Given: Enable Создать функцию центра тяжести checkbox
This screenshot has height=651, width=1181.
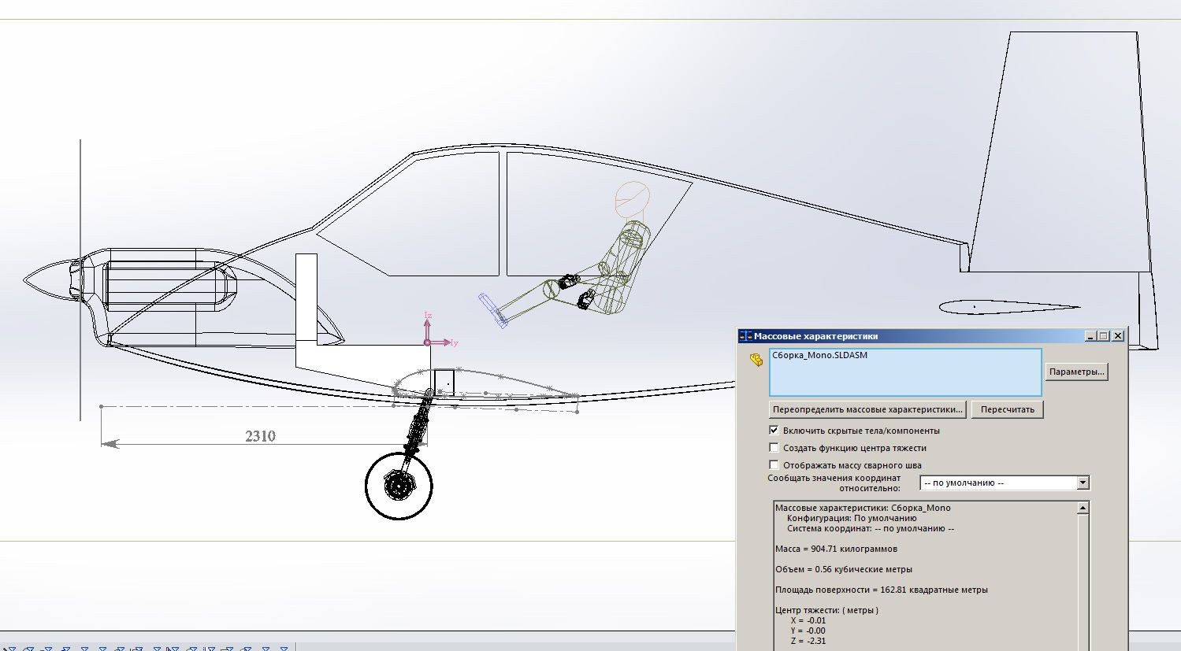Looking at the screenshot, I should click(774, 448).
